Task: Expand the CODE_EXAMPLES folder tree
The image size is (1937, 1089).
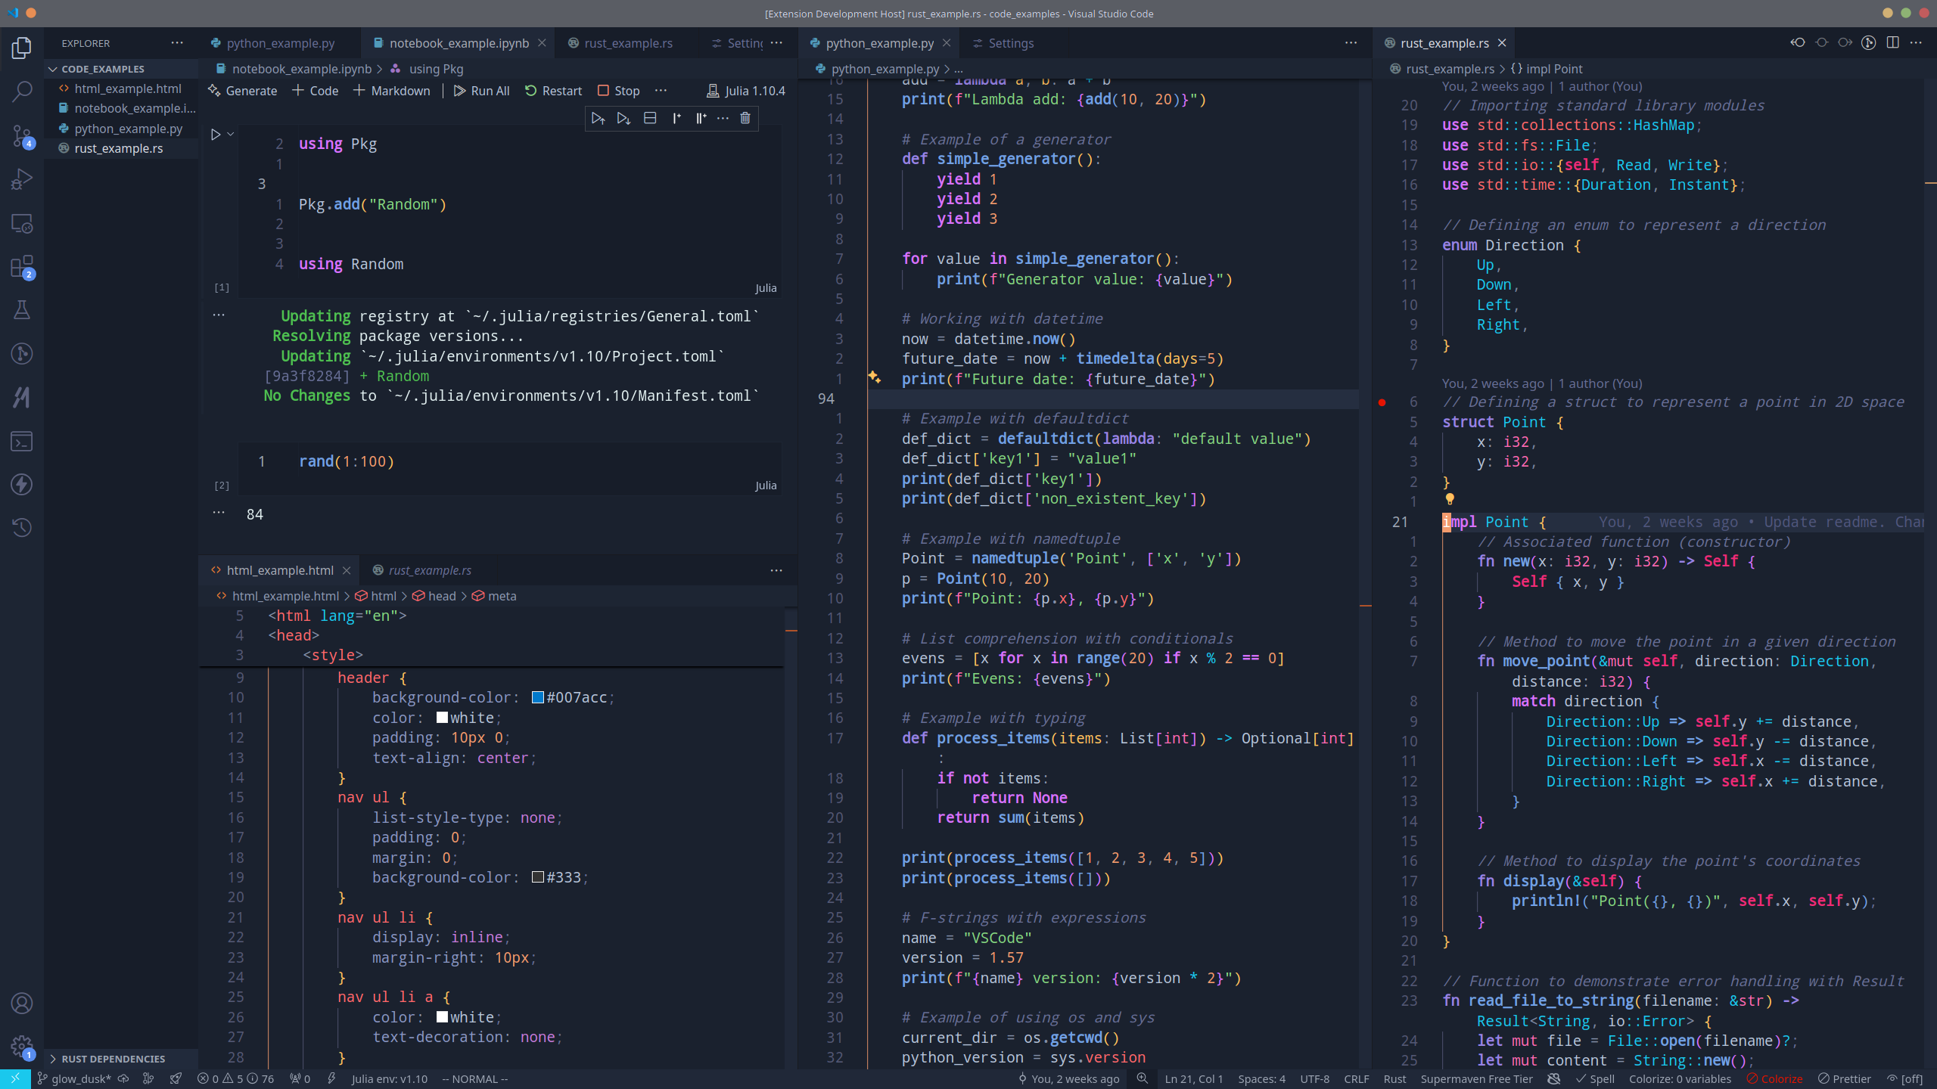Action: [51, 68]
